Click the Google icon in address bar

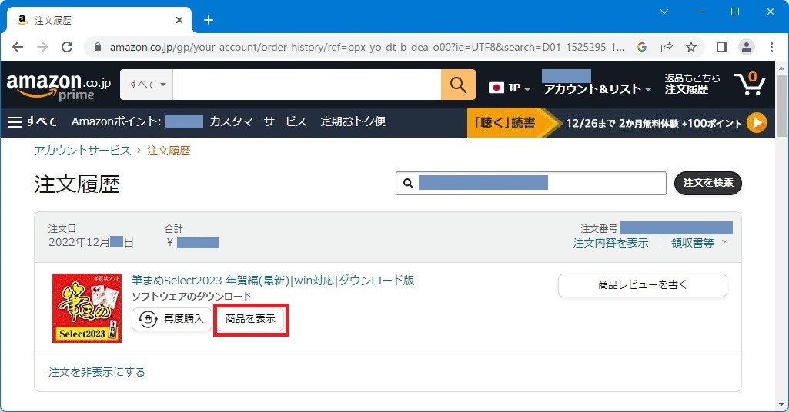click(x=641, y=47)
